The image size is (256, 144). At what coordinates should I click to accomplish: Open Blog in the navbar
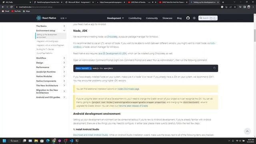click(x=179, y=18)
